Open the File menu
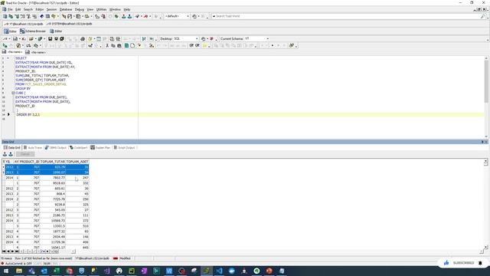This screenshot has height=276, width=490. click(x=10, y=9)
